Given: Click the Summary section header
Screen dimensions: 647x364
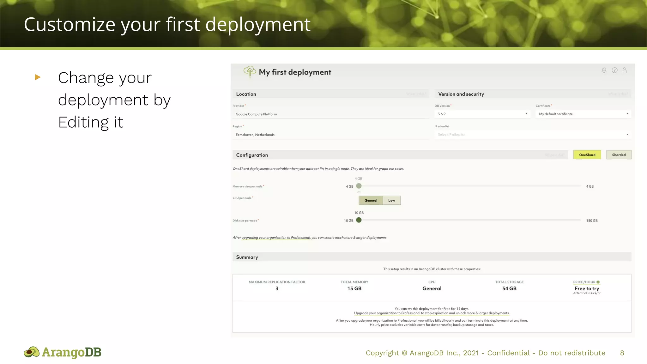Looking at the screenshot, I should (432, 257).
